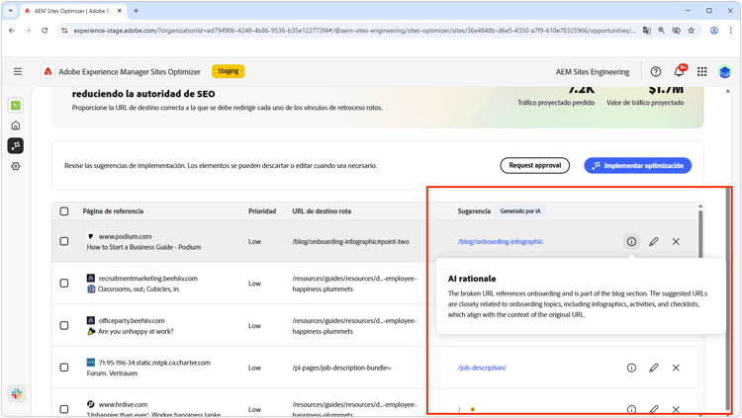Select www.podium.com referring page text

coord(125,236)
